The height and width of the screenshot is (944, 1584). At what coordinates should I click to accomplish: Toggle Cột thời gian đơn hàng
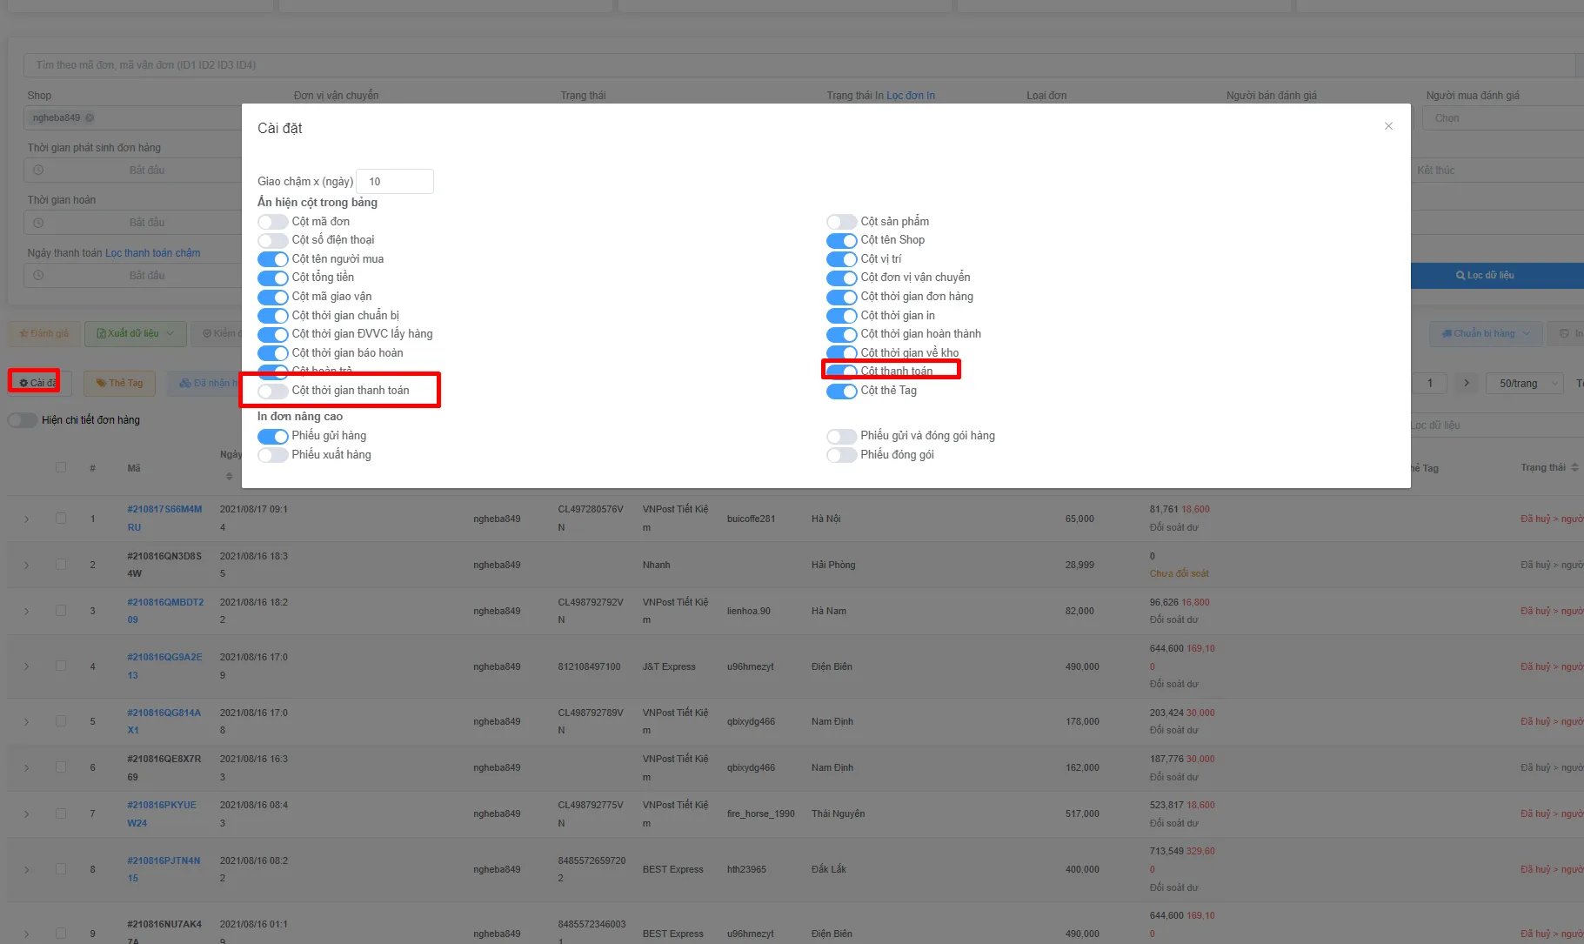tap(841, 297)
